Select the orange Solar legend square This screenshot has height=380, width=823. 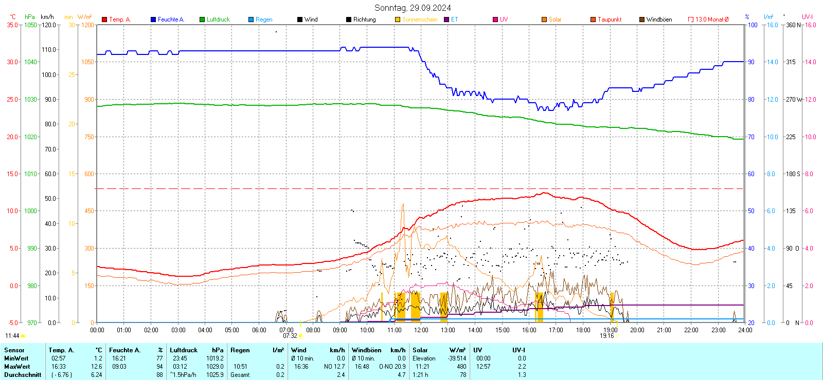point(544,20)
